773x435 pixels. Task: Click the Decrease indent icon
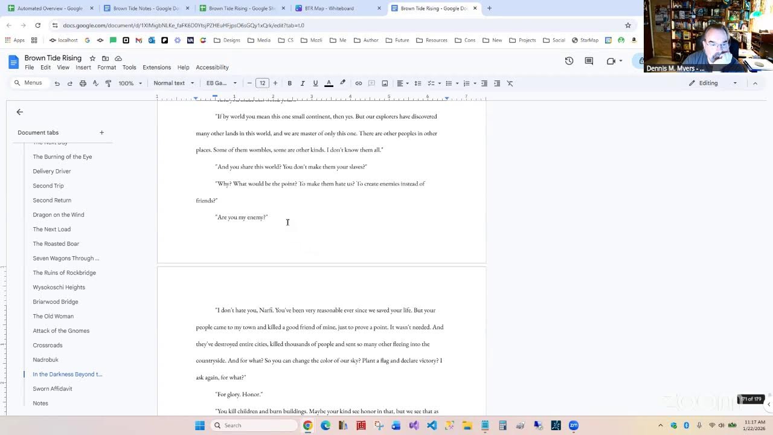point(484,83)
